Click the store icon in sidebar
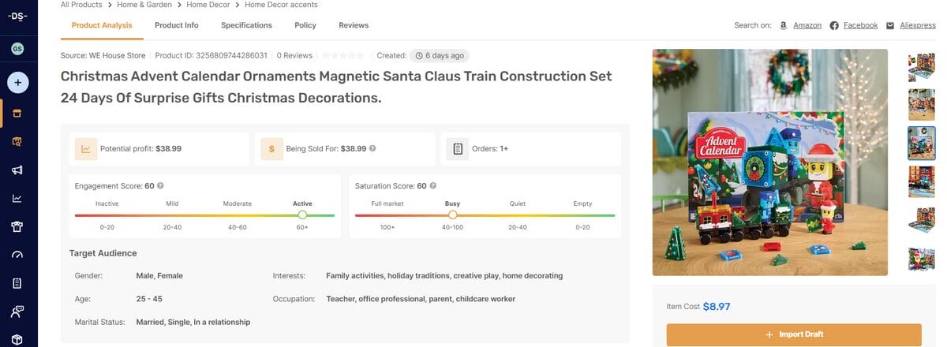 coord(17,113)
